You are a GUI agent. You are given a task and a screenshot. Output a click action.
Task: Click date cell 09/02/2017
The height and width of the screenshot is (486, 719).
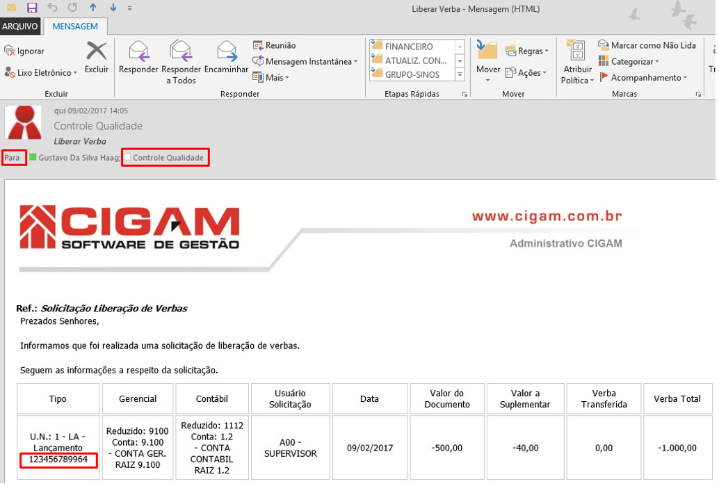[370, 448]
